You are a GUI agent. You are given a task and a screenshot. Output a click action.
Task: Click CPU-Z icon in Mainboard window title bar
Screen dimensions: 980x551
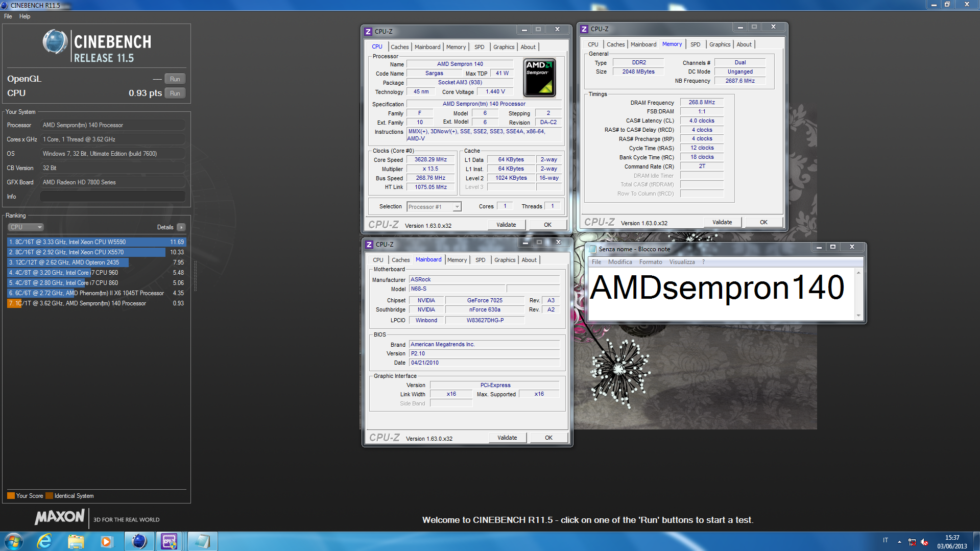click(369, 245)
